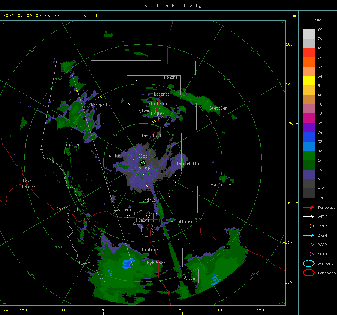Click the Stettler town label
The width and height of the screenshot is (337, 315).
coord(218,108)
